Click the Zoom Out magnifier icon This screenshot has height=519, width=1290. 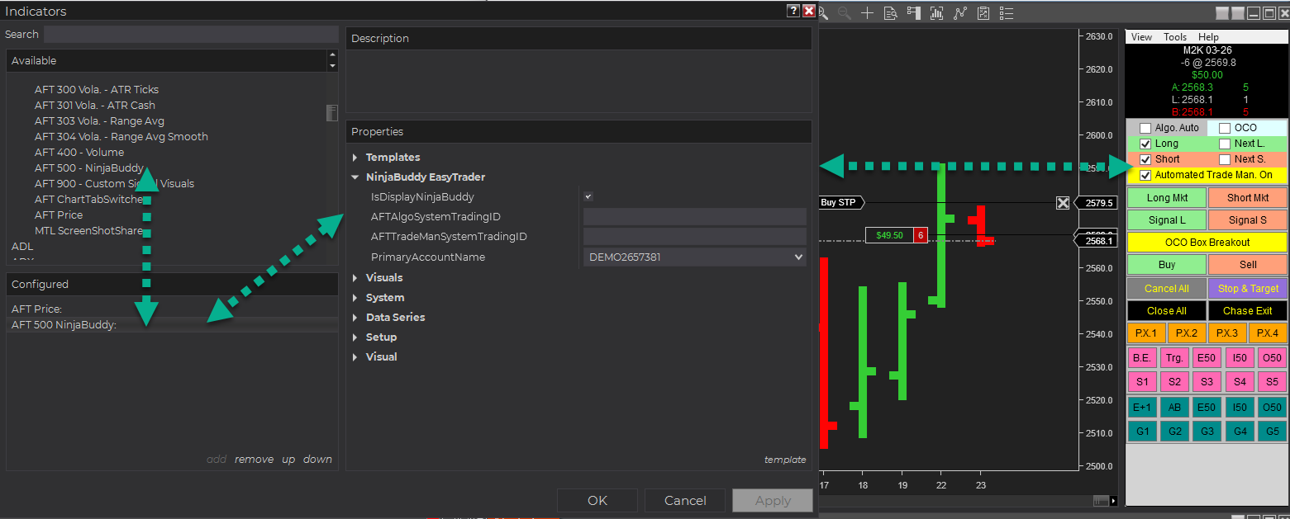tap(845, 12)
